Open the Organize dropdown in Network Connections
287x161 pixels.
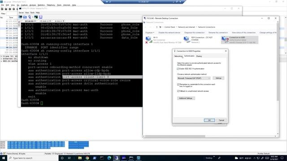(x=150, y=33)
